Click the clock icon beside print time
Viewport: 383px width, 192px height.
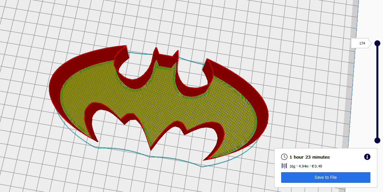tap(284, 157)
